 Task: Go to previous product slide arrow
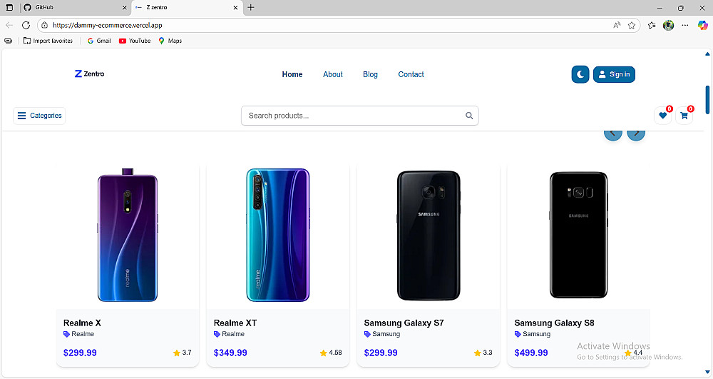(x=613, y=133)
